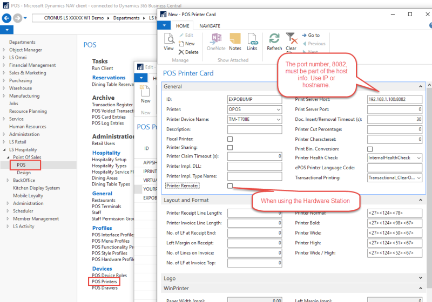Image resolution: width=432 pixels, height=302 pixels.
Task: Open the POS Printers link under Devices
Action: [104, 282]
